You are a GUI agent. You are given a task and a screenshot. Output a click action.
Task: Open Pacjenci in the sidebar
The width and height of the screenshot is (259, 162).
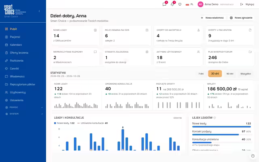point(23,37)
